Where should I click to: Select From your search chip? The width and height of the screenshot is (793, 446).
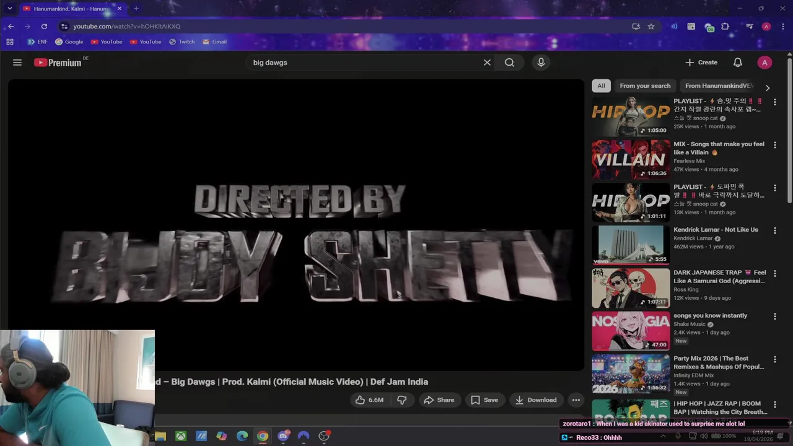[645, 86]
